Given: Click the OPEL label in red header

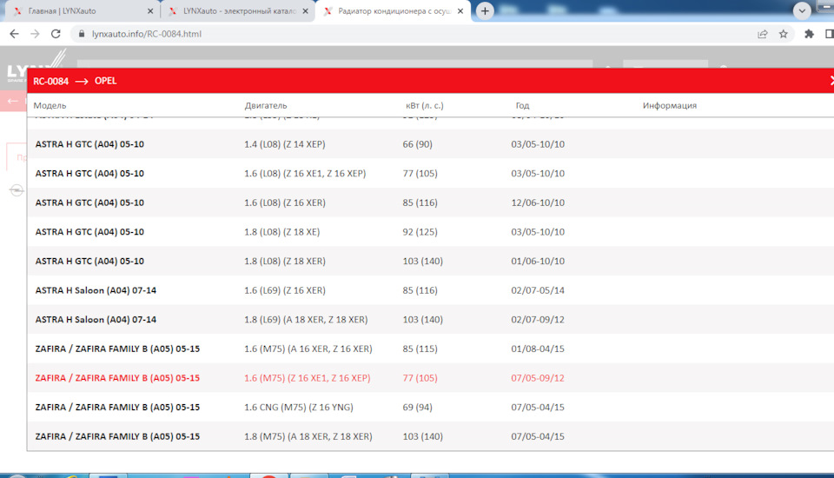Looking at the screenshot, I should [105, 81].
